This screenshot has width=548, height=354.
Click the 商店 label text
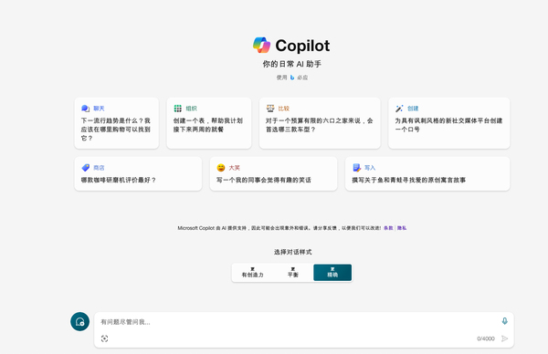[x=99, y=168]
